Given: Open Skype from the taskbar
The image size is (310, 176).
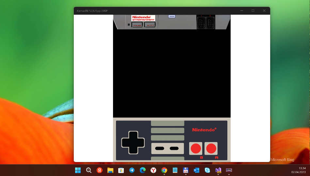Looking at the screenshot, I should (x=207, y=170).
